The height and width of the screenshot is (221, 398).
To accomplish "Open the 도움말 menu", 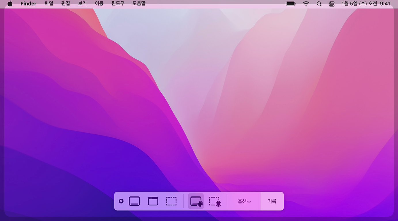I will click(139, 4).
